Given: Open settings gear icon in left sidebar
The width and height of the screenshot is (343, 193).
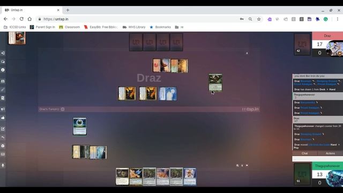Looking at the screenshot, I should coord(3,146).
